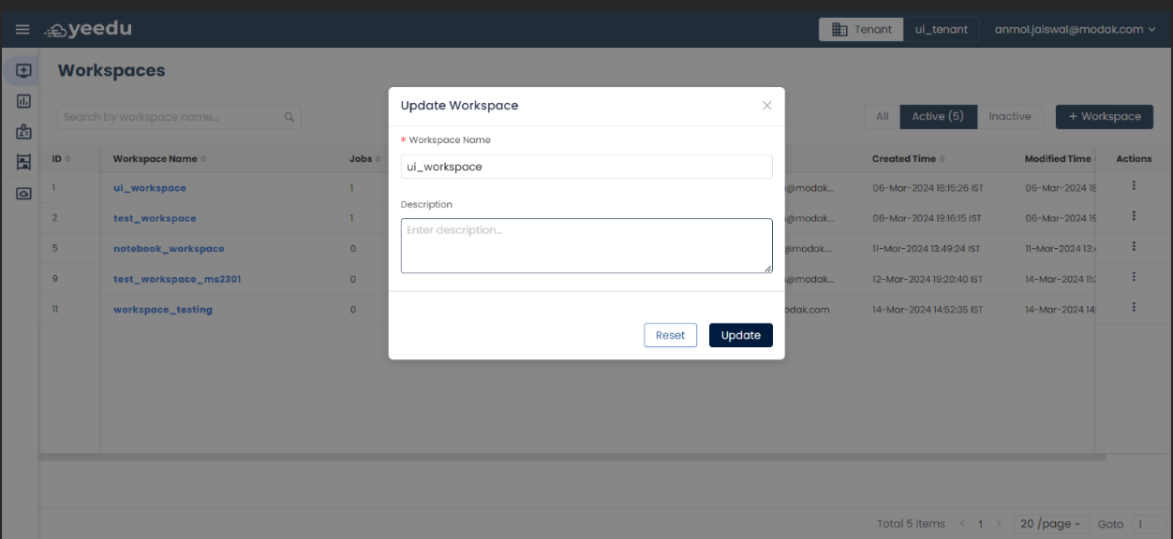This screenshot has width=1173, height=539.
Task: Switch to the Inactive workspaces filter
Action: 1011,116
